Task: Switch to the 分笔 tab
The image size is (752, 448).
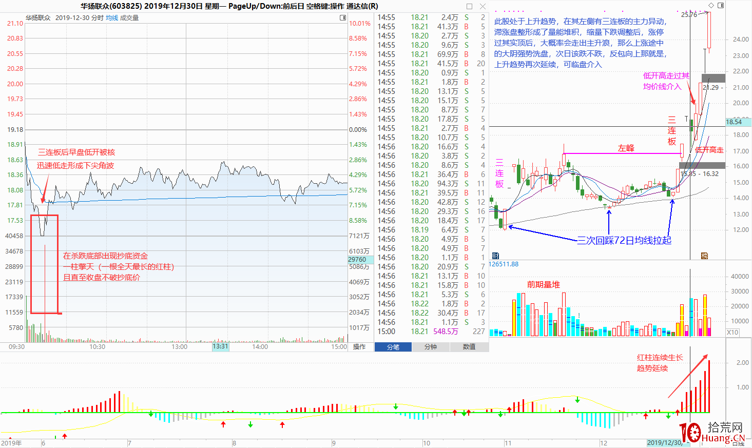Action: point(393,347)
